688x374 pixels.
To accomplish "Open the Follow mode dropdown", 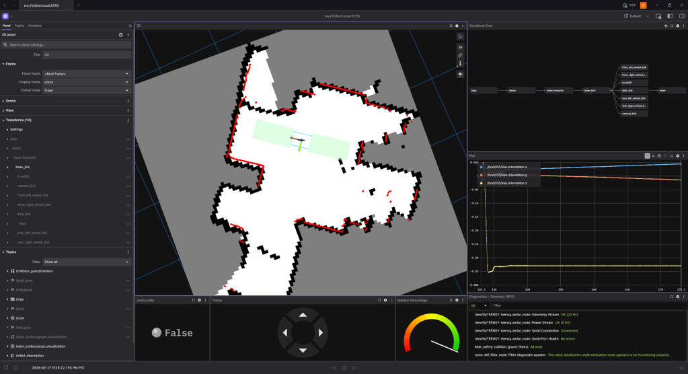I will pyautogui.click(x=86, y=89).
